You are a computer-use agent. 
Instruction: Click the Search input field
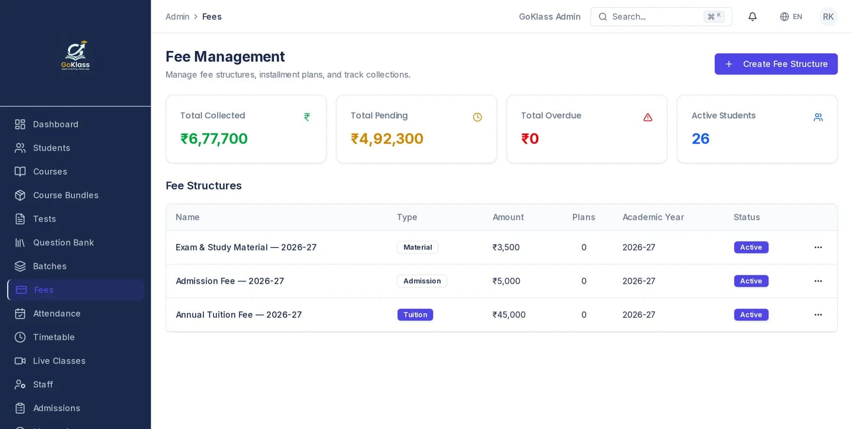(661, 16)
